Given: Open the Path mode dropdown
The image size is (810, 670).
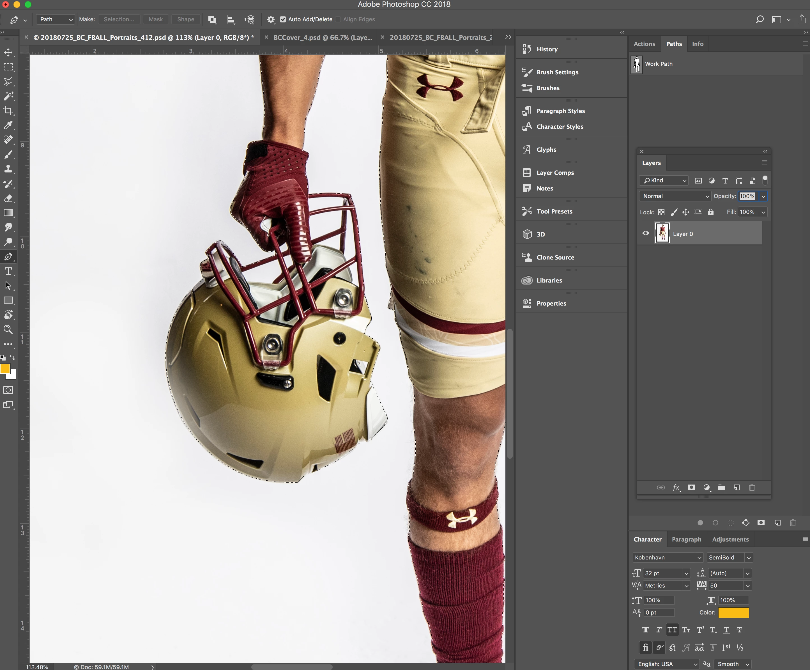Looking at the screenshot, I should 56,19.
